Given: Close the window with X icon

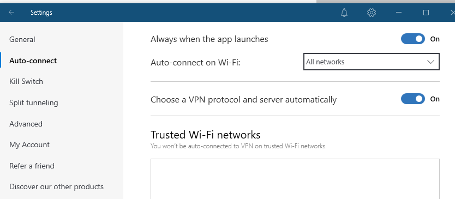Looking at the screenshot, I should tap(452, 13).
